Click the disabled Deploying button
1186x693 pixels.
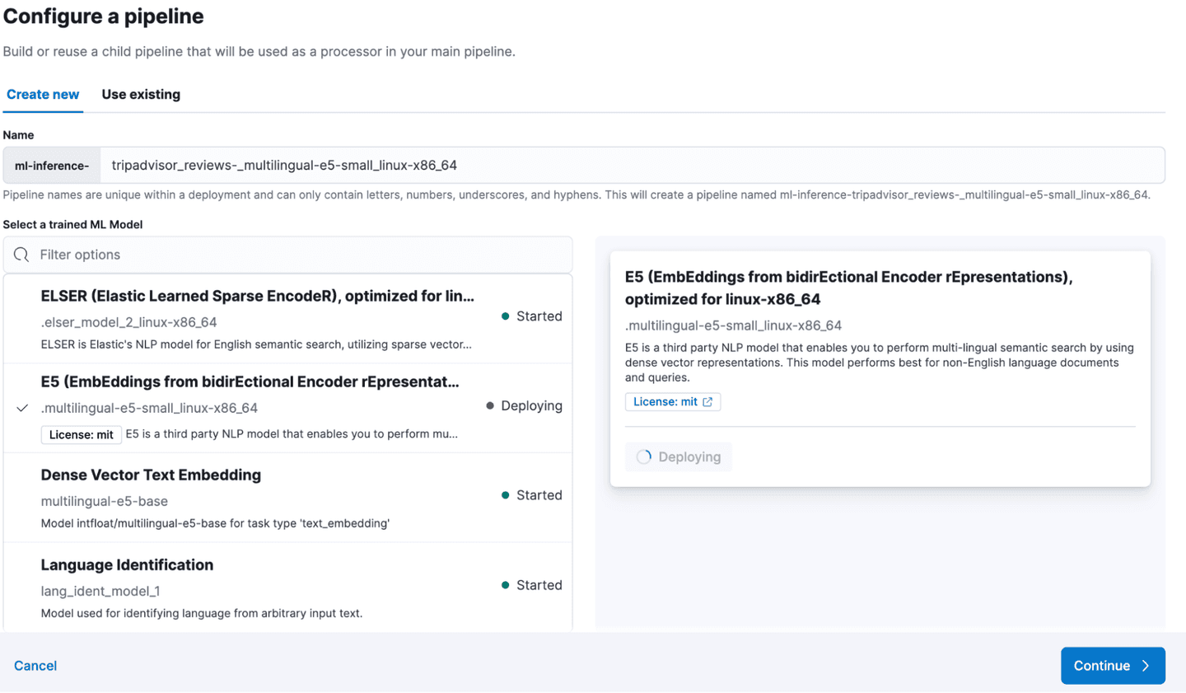(679, 457)
